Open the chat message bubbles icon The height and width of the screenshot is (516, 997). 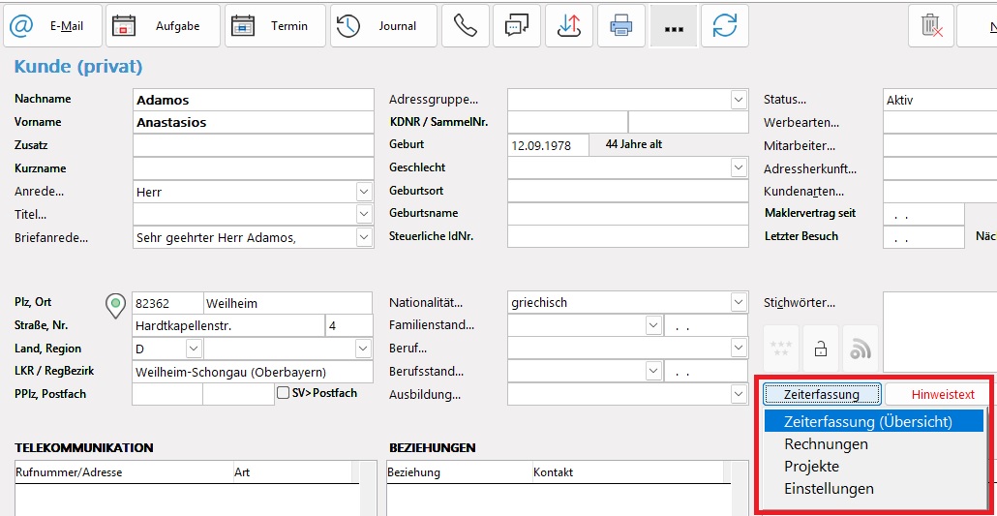coord(517,26)
